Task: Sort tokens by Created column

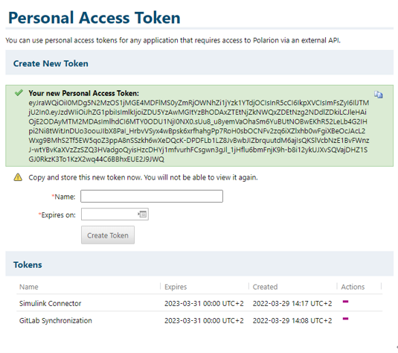Action: coord(265,287)
